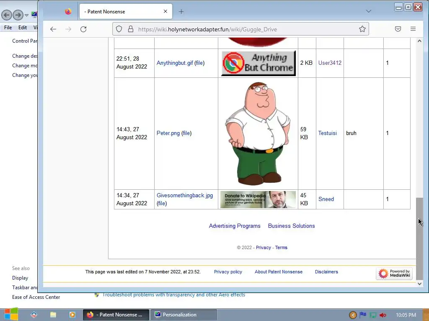Screen dimensions: 429x321
Task: Open Givesomethingback.jpg file page link
Action: coord(185,196)
